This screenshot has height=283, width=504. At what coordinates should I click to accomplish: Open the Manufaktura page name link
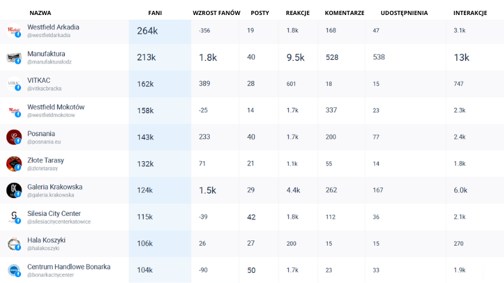(x=46, y=54)
